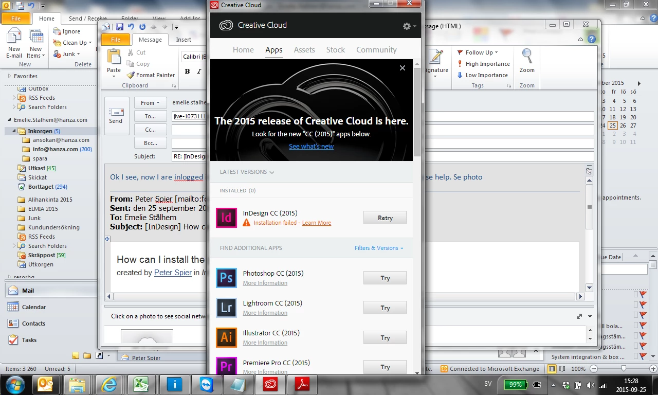Click the Send button in message window
The width and height of the screenshot is (658, 395).
(x=116, y=116)
